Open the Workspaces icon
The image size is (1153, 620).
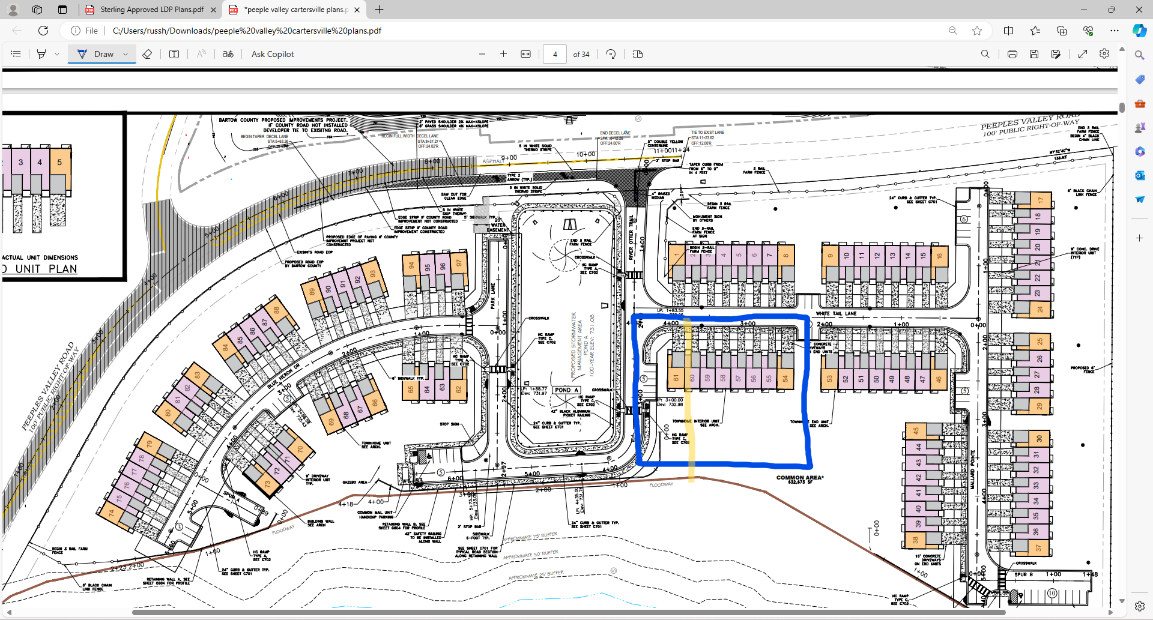37,10
